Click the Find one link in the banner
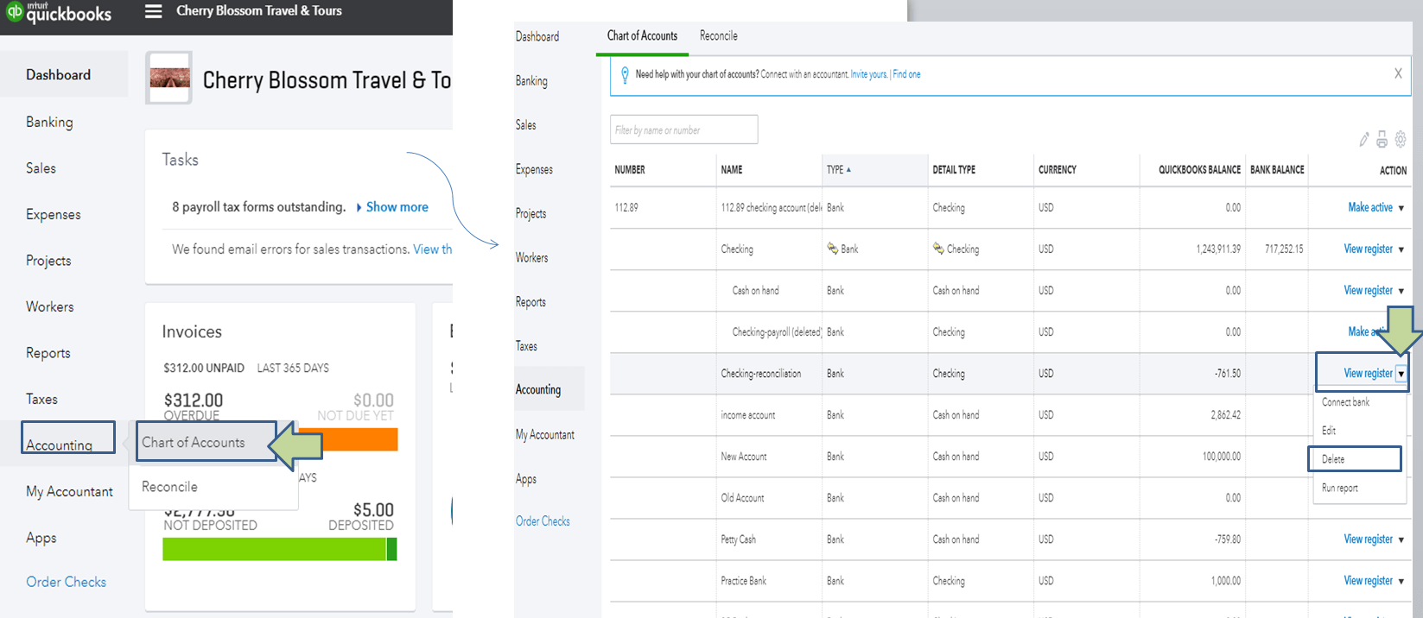Viewport: 1423px width, 618px height. (906, 74)
